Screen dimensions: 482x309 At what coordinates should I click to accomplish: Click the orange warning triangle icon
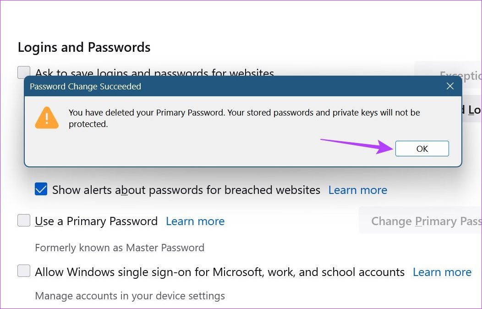pyautogui.click(x=47, y=118)
